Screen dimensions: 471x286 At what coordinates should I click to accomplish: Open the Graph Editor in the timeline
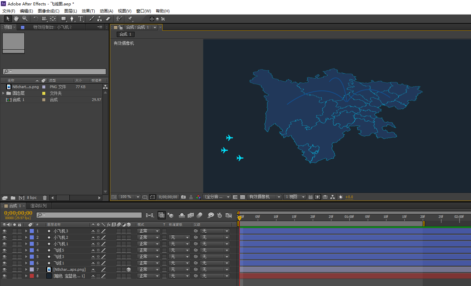click(229, 215)
